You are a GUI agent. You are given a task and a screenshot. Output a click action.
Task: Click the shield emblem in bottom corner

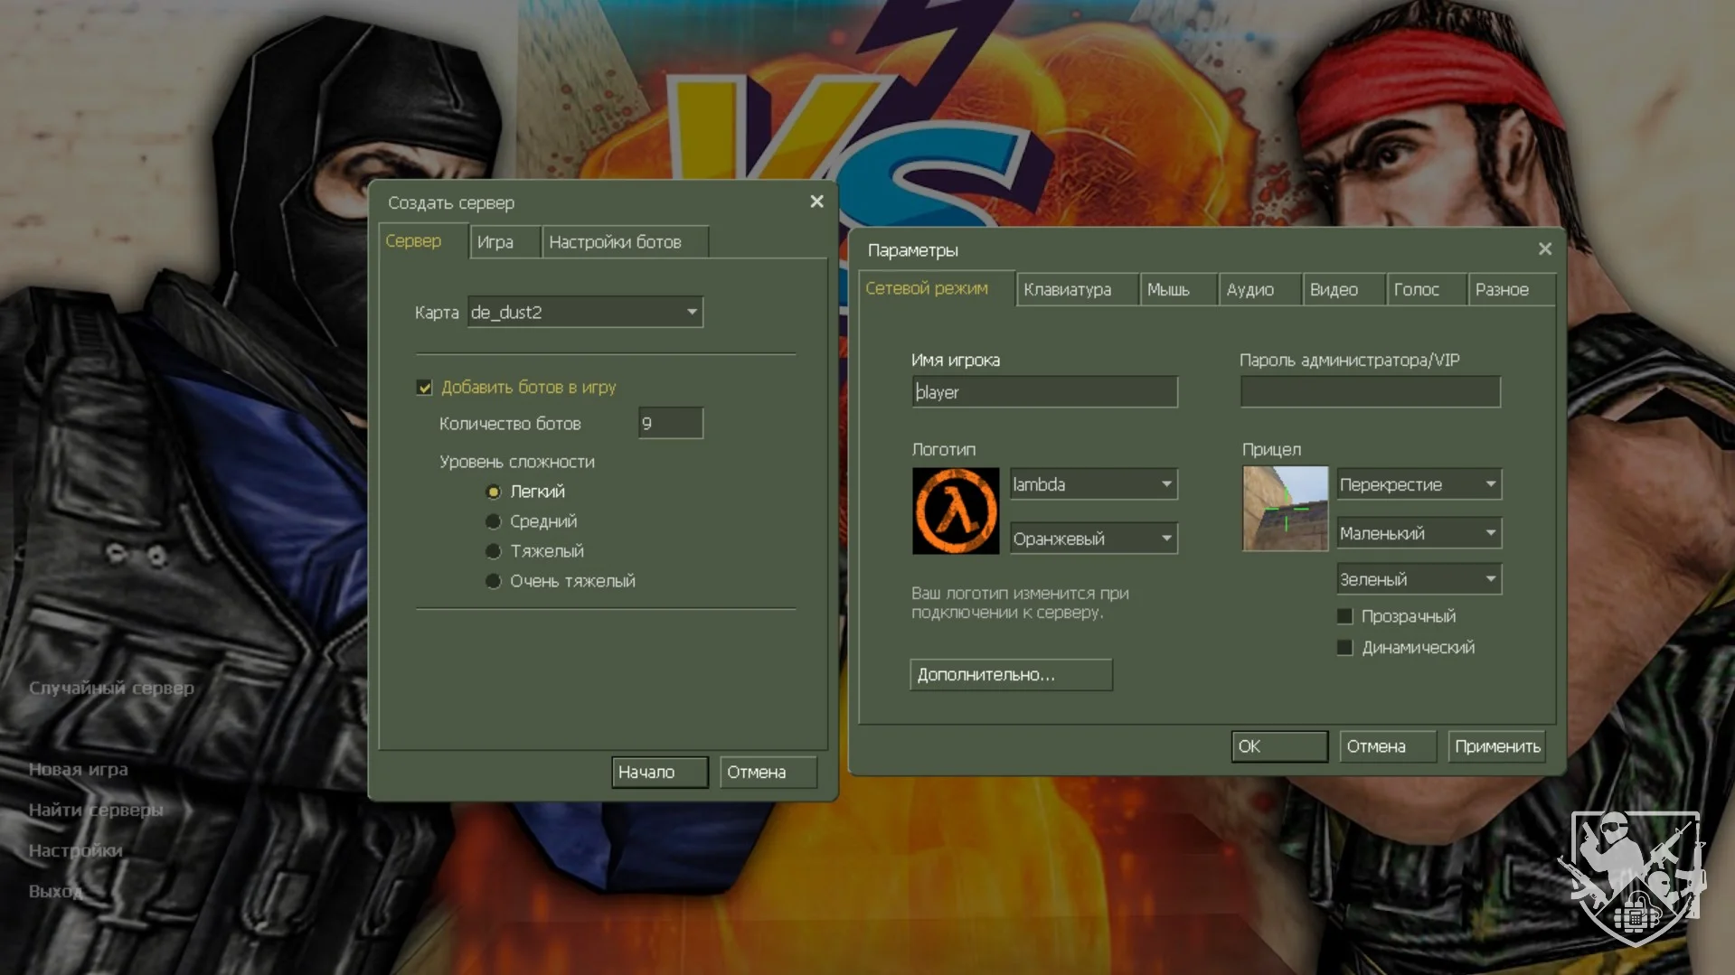1633,877
